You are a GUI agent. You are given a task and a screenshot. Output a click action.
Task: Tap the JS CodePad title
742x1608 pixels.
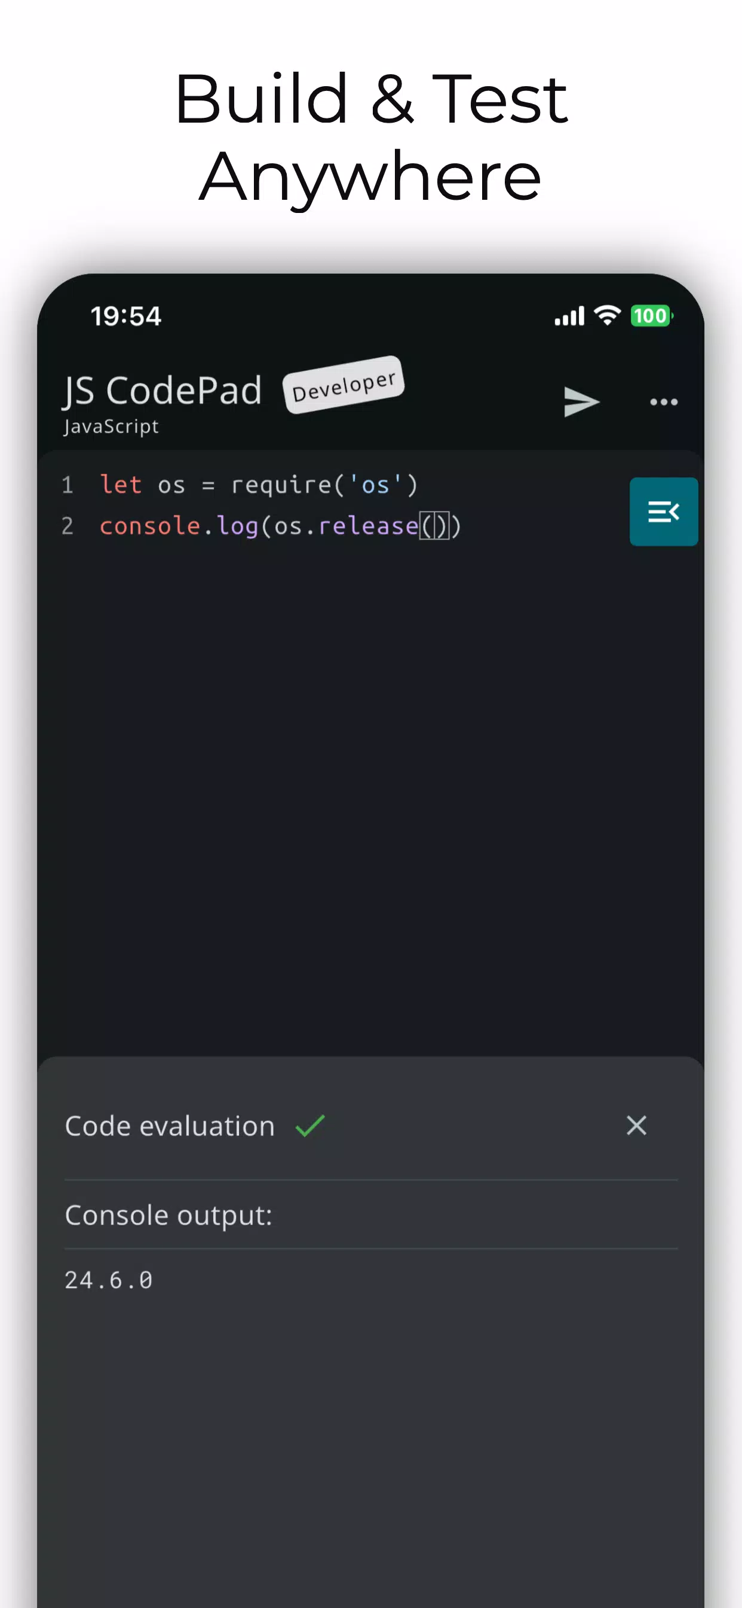pyautogui.click(x=162, y=391)
